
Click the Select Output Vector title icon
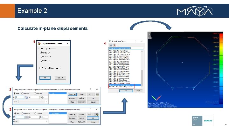[110, 41]
